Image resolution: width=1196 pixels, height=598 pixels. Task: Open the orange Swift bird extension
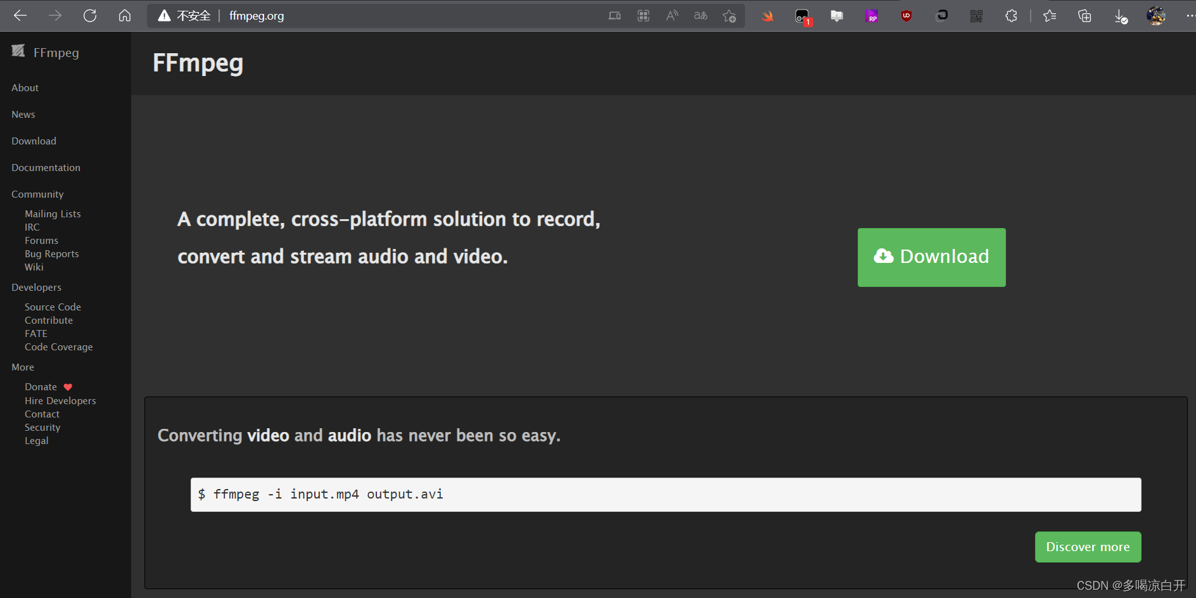pos(768,16)
